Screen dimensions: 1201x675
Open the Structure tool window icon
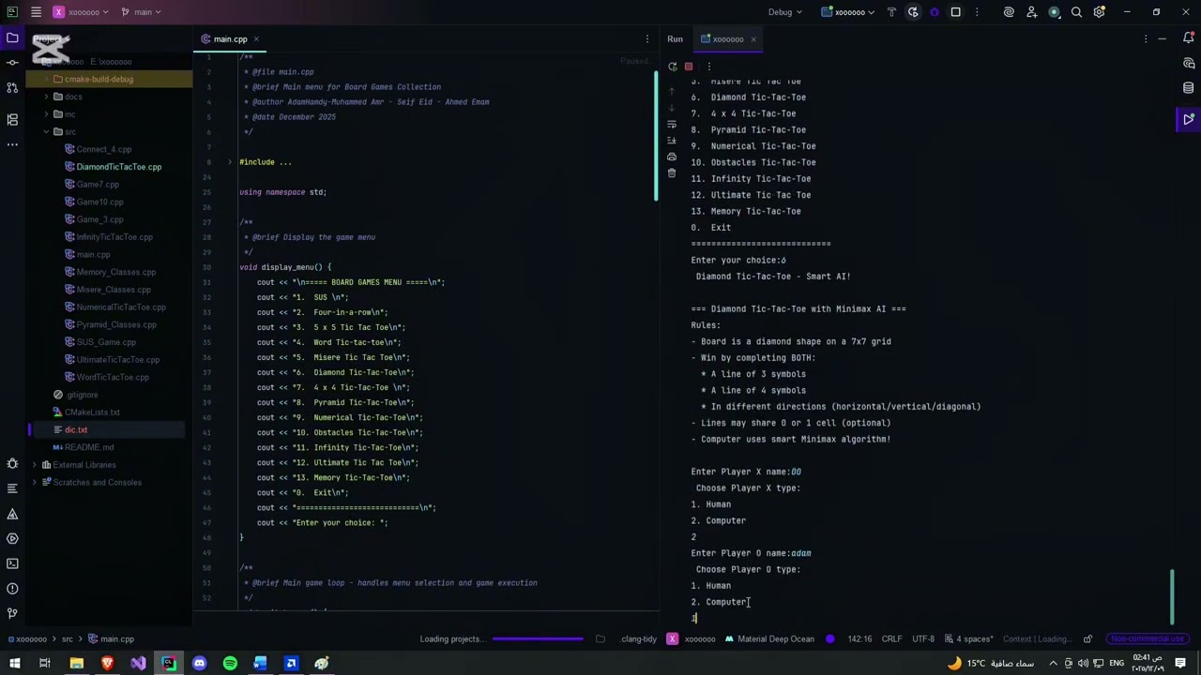[12, 119]
